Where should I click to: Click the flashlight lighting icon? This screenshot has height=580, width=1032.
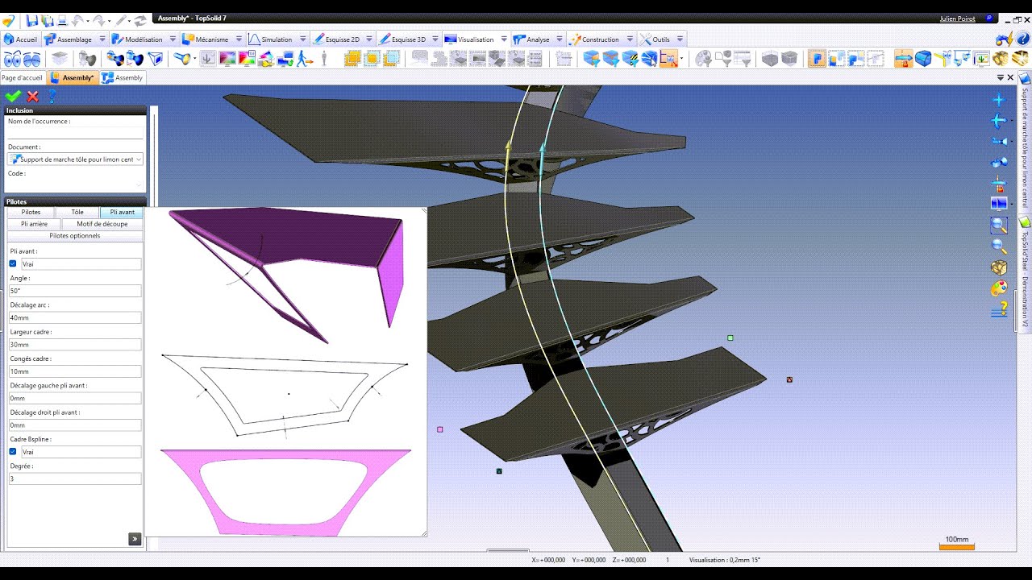[x=184, y=59]
